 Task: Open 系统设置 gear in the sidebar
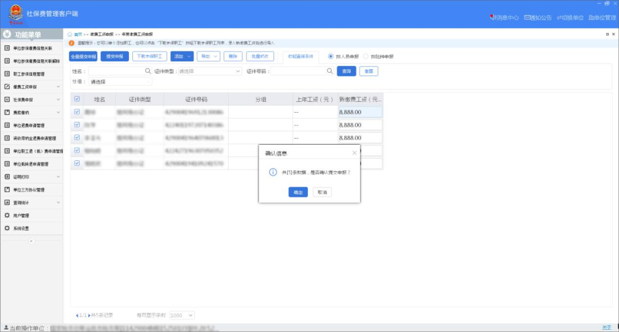click(x=7, y=228)
